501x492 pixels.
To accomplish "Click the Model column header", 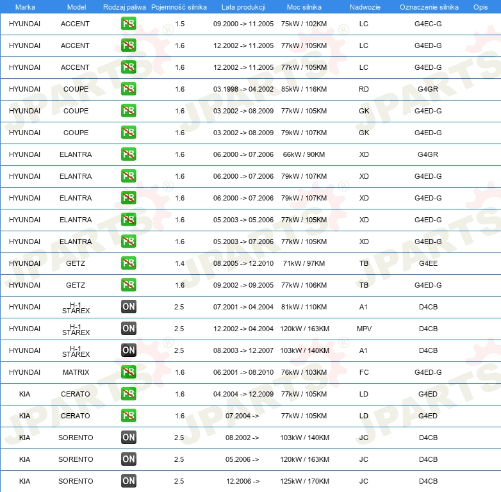I will coord(76,7).
